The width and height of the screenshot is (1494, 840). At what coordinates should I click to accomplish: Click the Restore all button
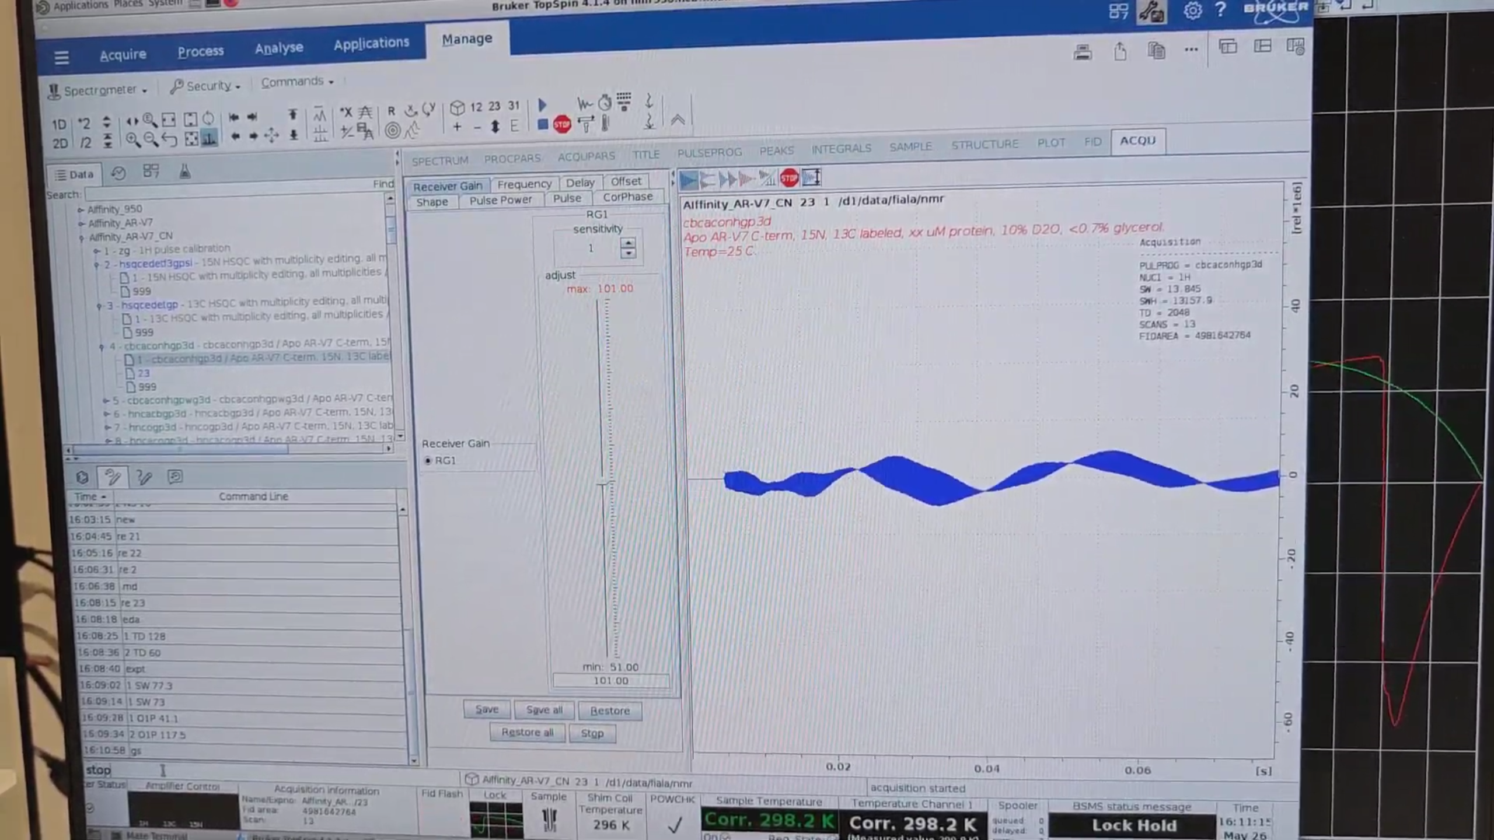[527, 733]
